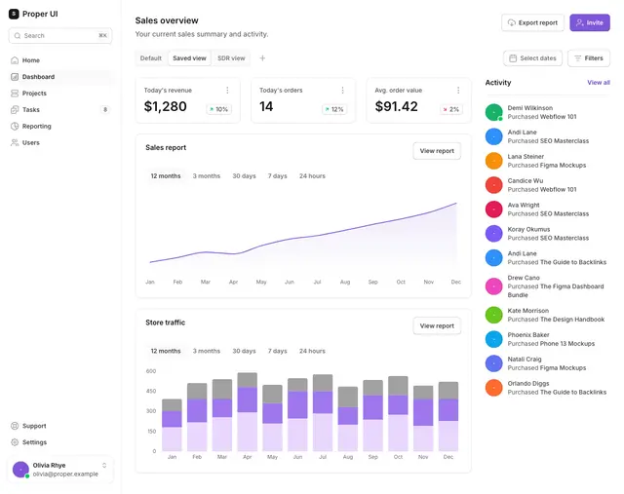Select 12 months in Sales report
Viewport: 624px width, 494px height.
click(x=166, y=175)
